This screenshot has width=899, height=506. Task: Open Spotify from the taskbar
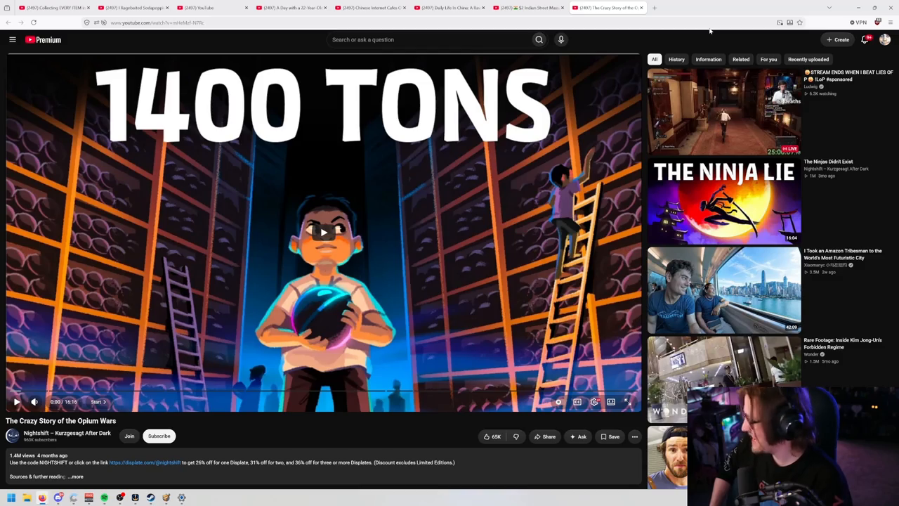104,498
